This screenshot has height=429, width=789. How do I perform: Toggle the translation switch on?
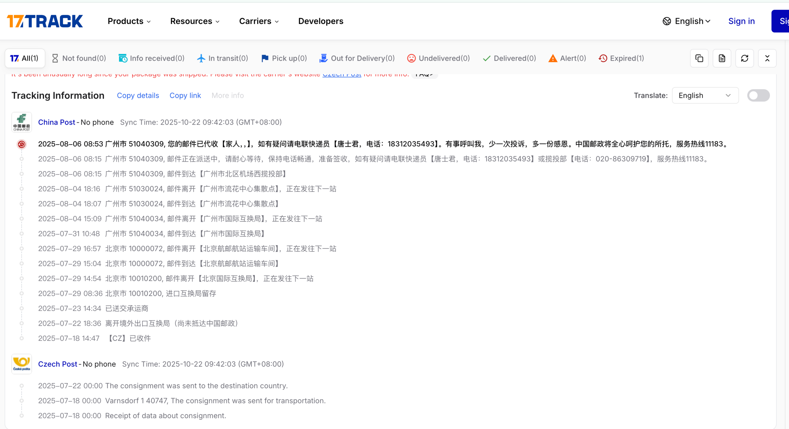point(758,95)
